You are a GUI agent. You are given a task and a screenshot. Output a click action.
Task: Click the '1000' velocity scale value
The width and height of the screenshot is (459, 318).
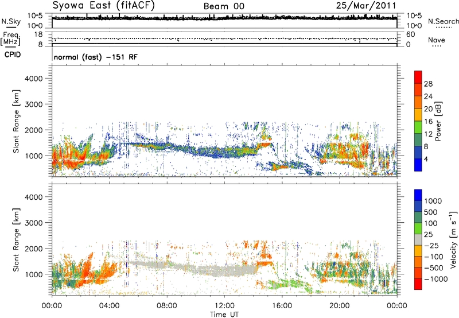tap(433, 201)
